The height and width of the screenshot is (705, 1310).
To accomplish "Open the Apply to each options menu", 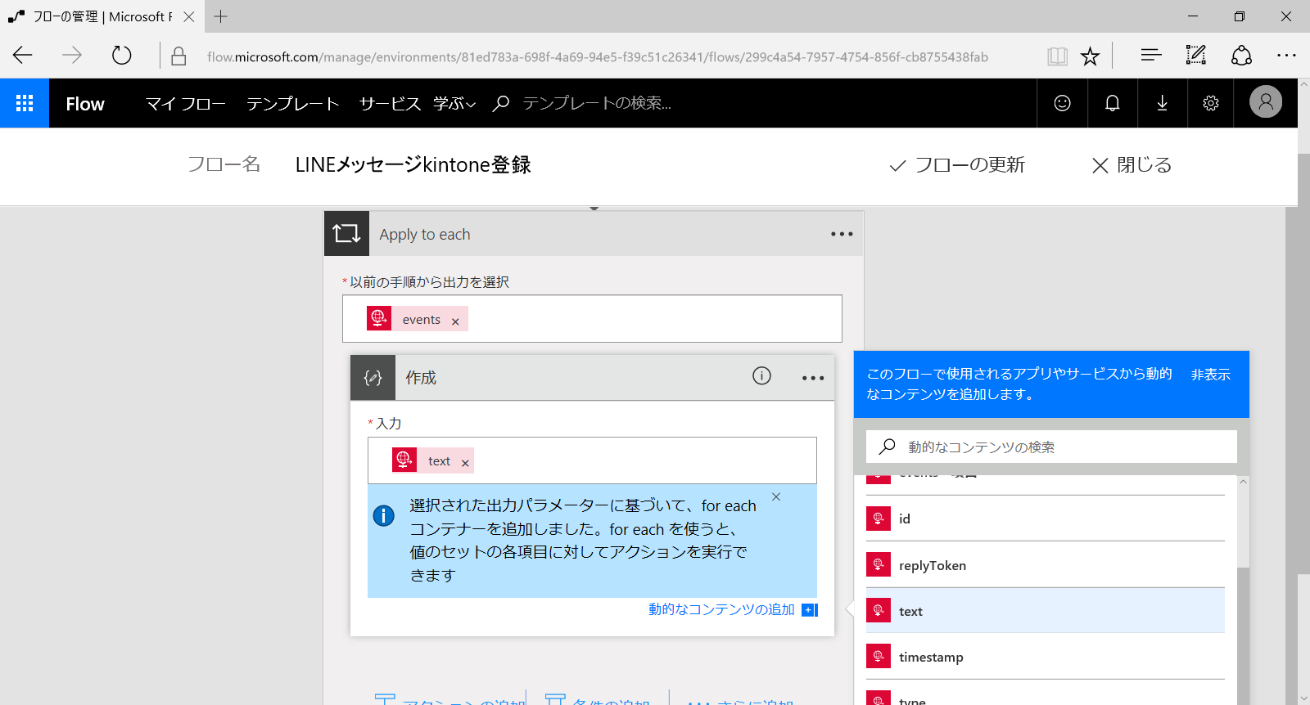I will click(842, 234).
